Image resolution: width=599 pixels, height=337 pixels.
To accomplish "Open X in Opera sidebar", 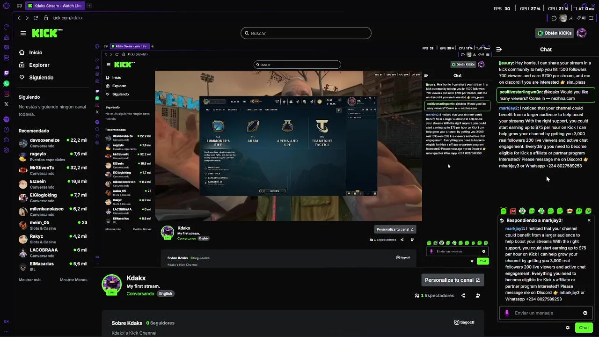I will (6, 104).
